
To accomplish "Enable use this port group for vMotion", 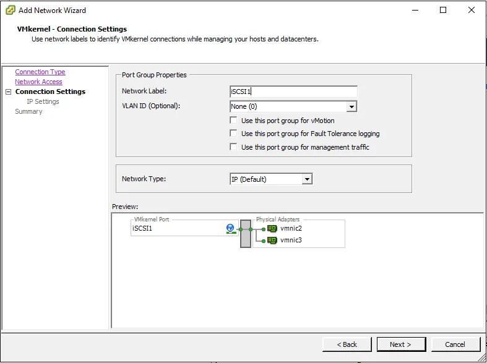I will pos(233,120).
